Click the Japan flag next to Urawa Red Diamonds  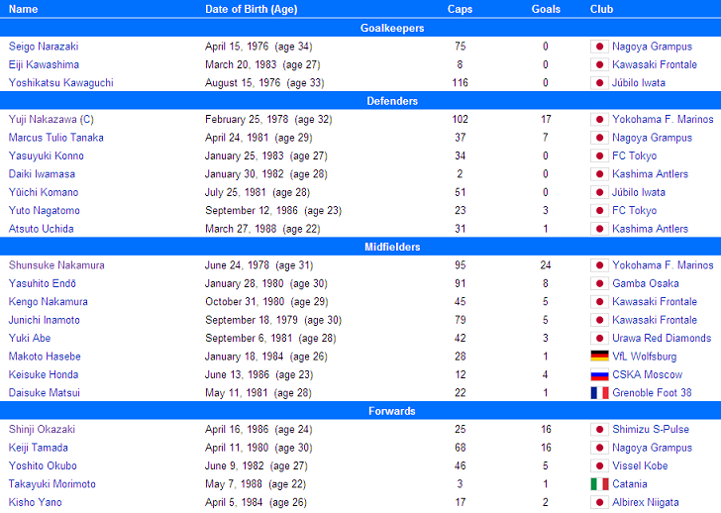click(599, 339)
